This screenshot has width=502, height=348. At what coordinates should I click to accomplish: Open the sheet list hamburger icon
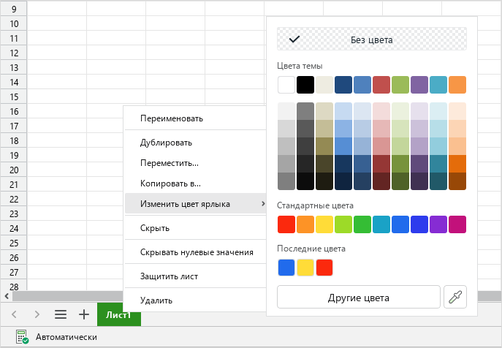[x=61, y=314]
